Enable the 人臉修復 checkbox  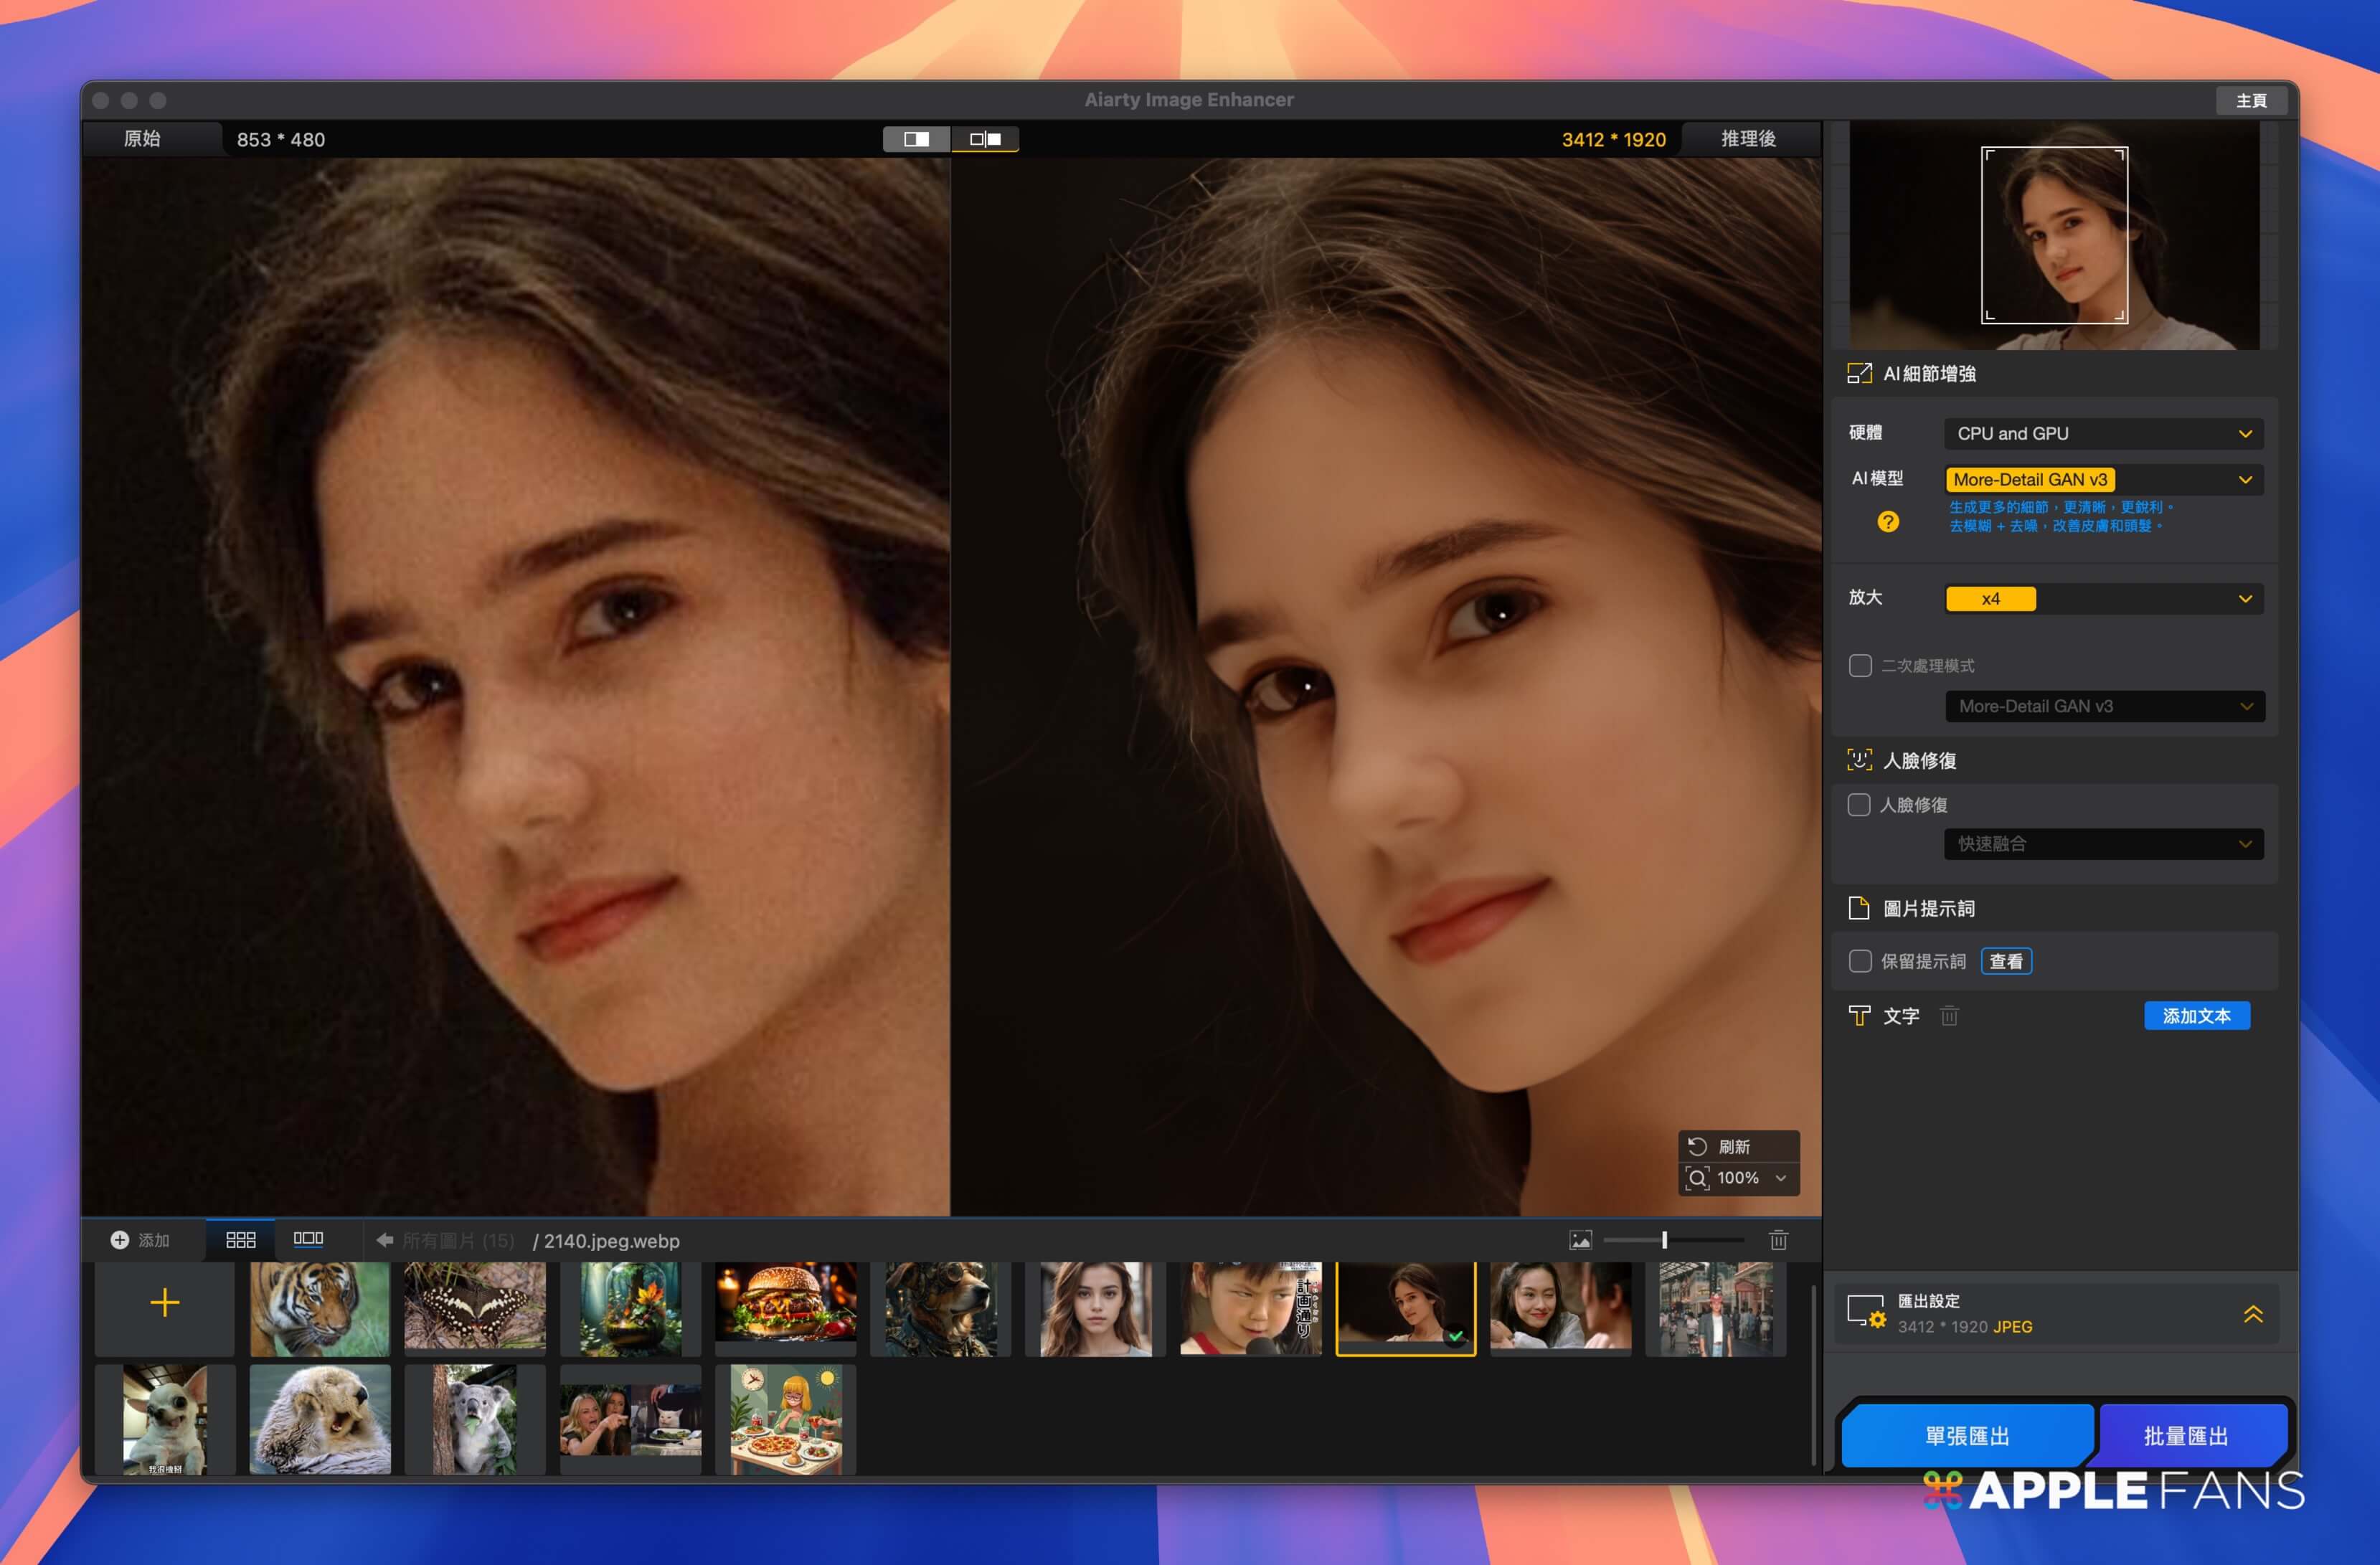coord(1859,805)
